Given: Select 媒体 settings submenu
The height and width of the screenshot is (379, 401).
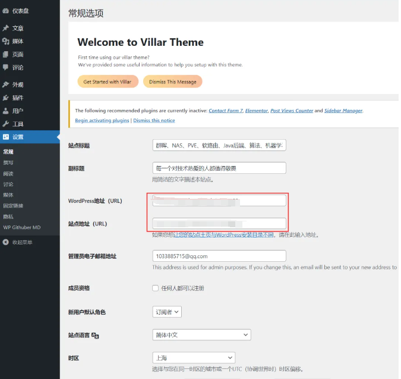Looking at the screenshot, I should pos(8,195).
